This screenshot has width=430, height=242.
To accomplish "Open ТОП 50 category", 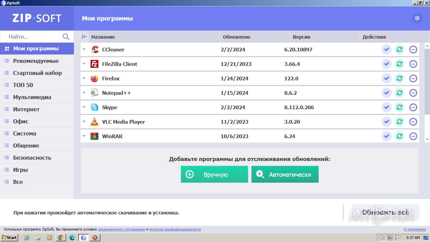I will coord(37,85).
